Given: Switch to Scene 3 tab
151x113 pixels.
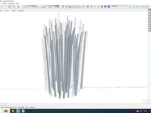Looking at the screenshot, I should click(7, 11).
